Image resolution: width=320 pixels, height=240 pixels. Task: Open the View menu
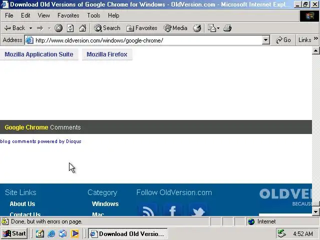pyautogui.click(x=43, y=15)
